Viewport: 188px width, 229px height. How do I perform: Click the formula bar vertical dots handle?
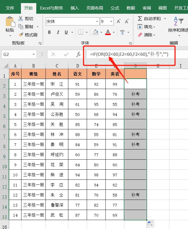pos(42,54)
